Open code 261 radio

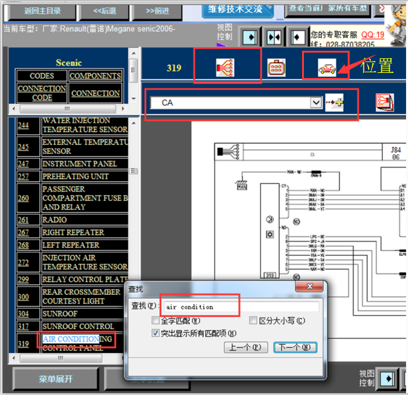click(23, 220)
